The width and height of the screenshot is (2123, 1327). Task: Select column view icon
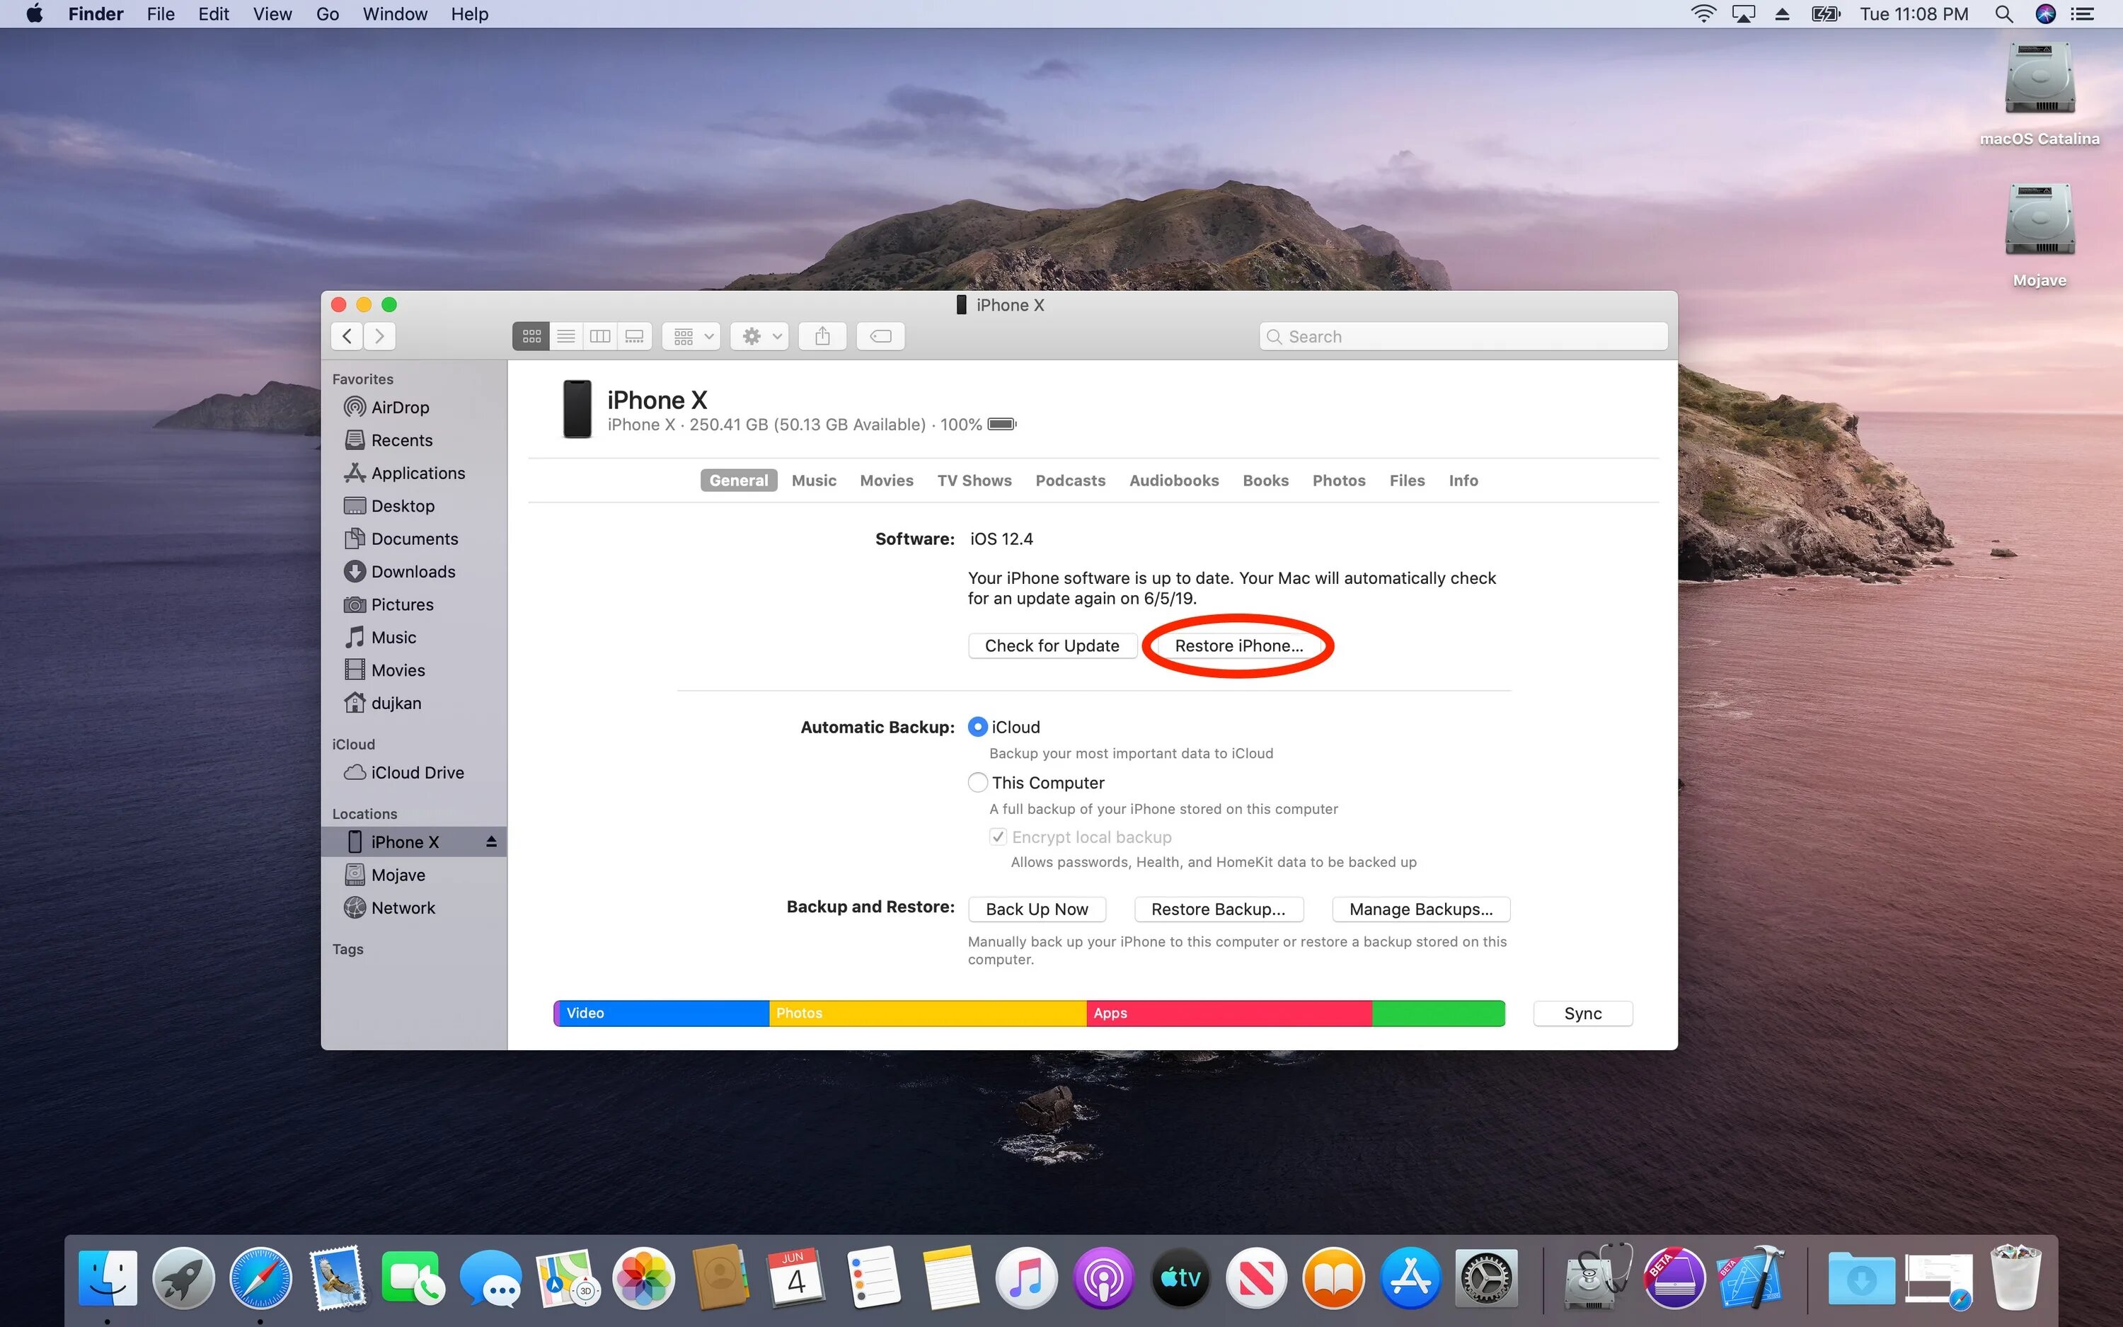point(600,336)
